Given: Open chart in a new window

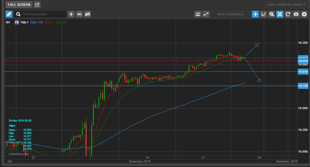Looking at the screenshot, I should (37, 5).
